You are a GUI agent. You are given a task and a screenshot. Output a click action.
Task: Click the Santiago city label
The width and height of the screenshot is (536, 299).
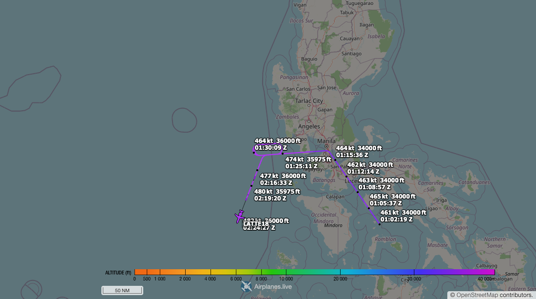click(351, 54)
